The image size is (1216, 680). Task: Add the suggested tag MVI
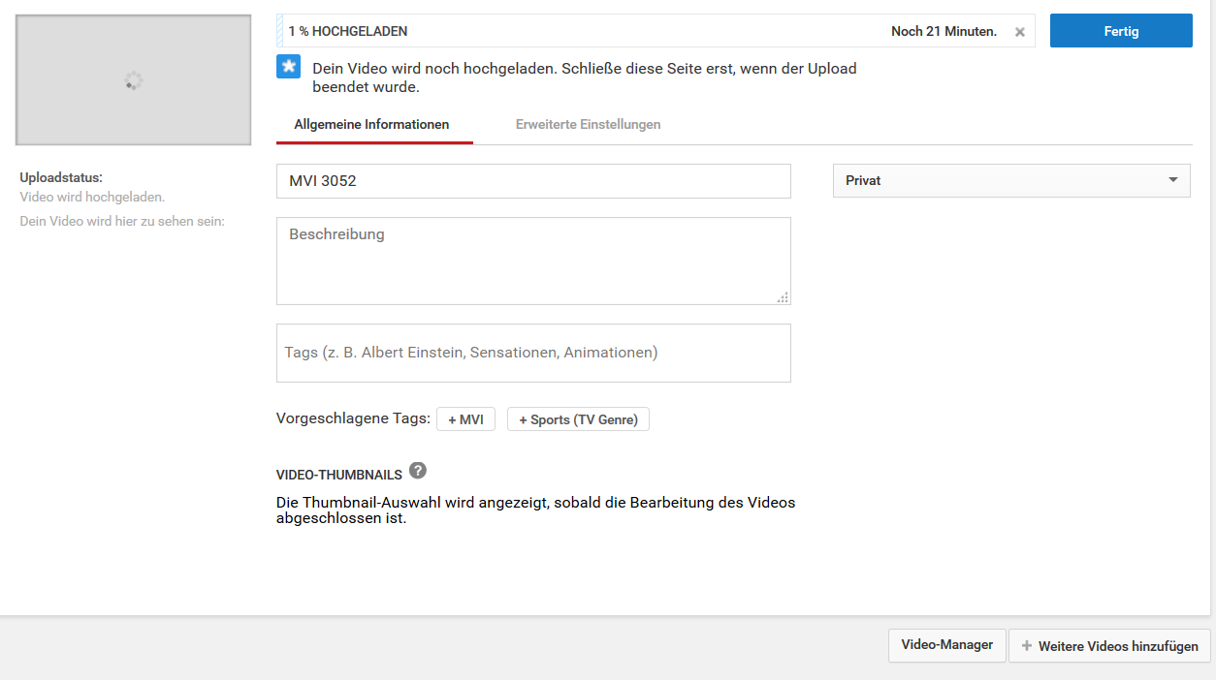click(x=465, y=419)
